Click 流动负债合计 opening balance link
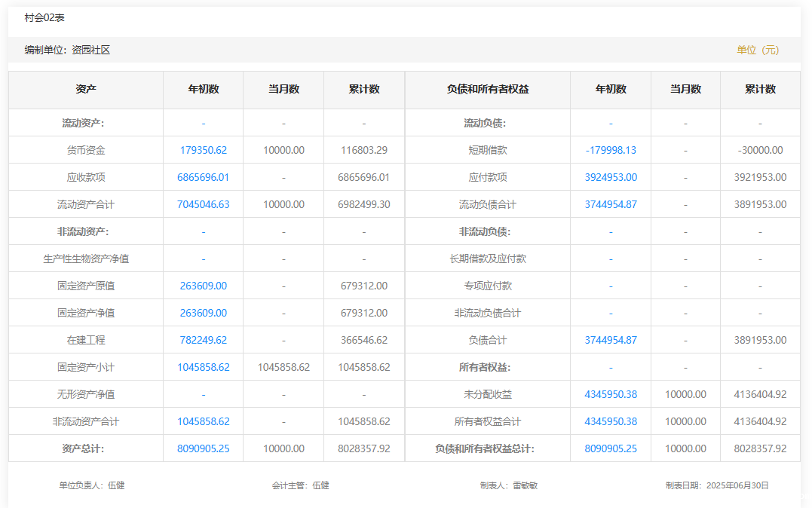 pos(610,204)
